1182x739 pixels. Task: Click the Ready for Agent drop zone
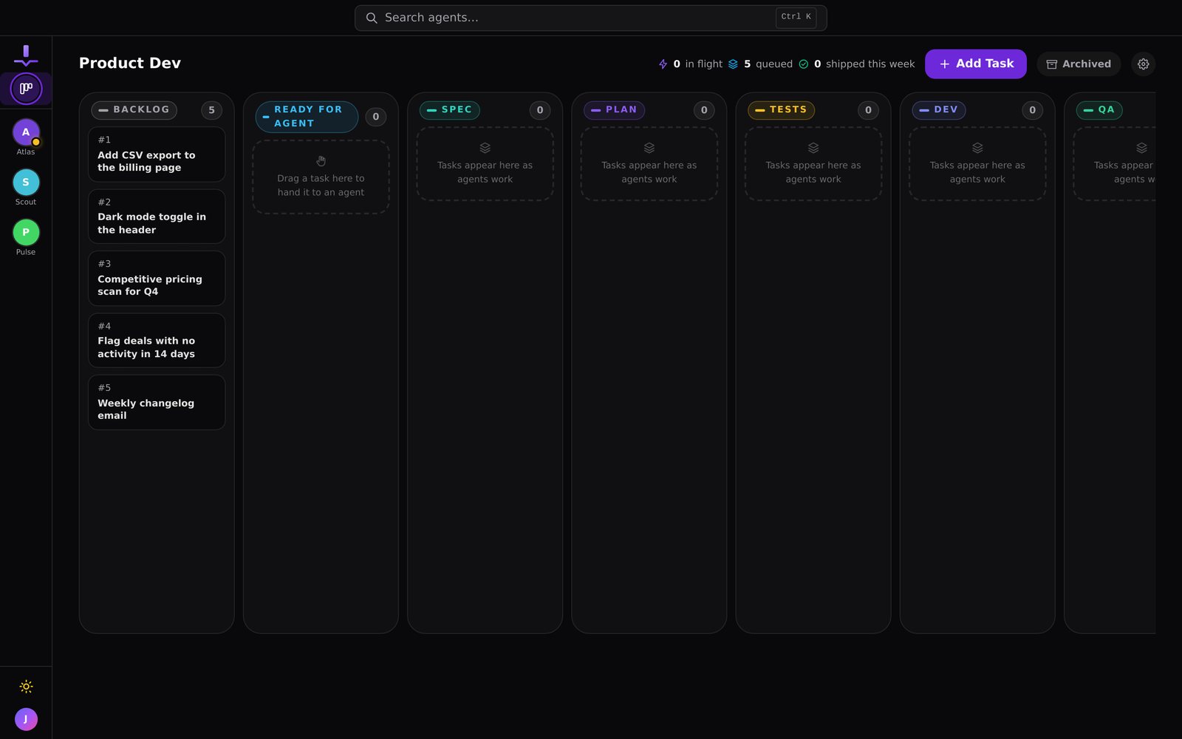[321, 177]
